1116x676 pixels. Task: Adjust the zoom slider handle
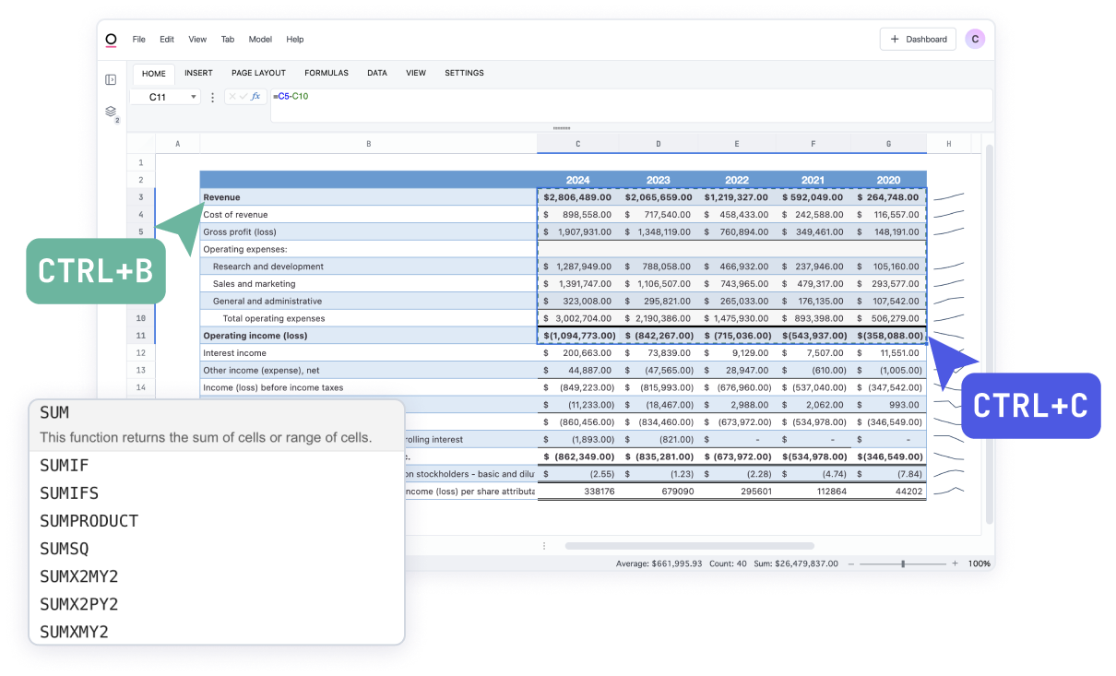(x=903, y=563)
